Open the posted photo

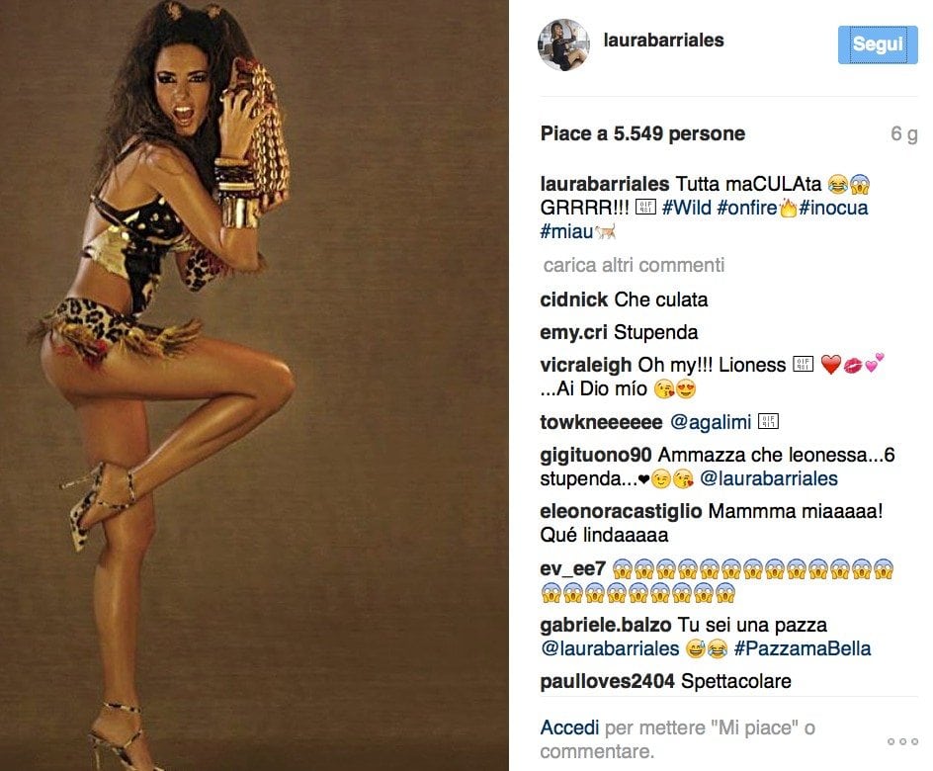[254, 385]
